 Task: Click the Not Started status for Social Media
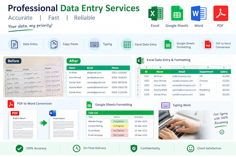coord(119,131)
